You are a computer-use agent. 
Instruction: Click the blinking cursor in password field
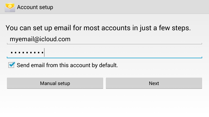(44, 53)
